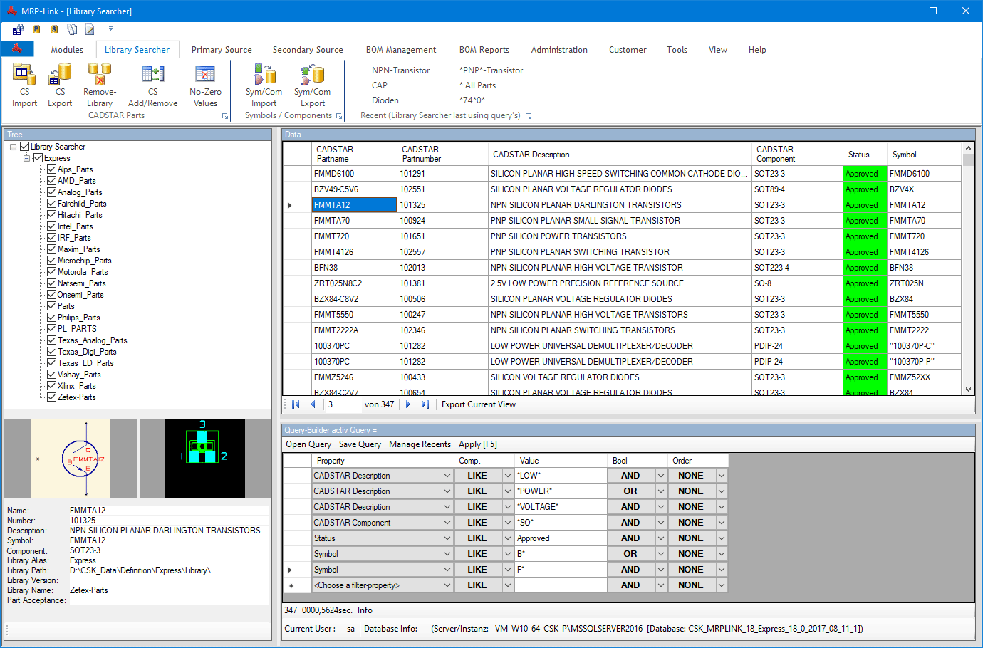Click the CS Export icon
This screenshot has width=983, height=648.
click(x=60, y=73)
